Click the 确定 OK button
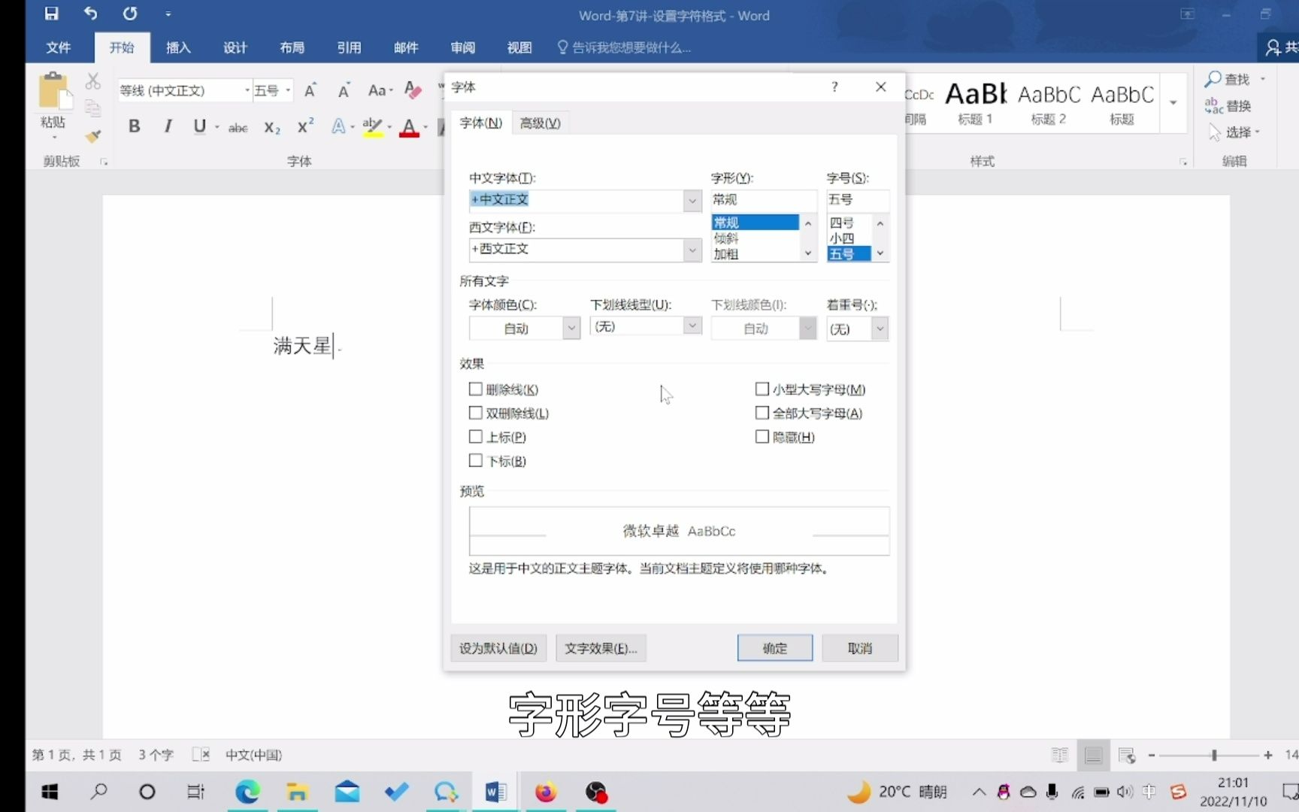 [775, 647]
